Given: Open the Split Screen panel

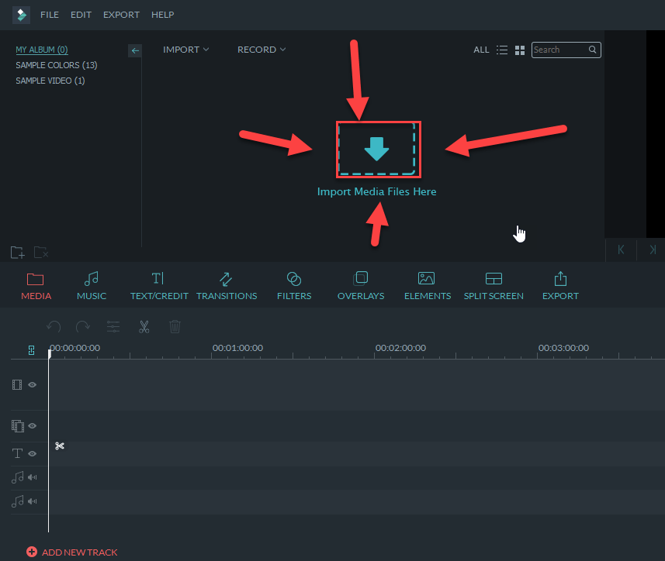Looking at the screenshot, I should pos(494,285).
